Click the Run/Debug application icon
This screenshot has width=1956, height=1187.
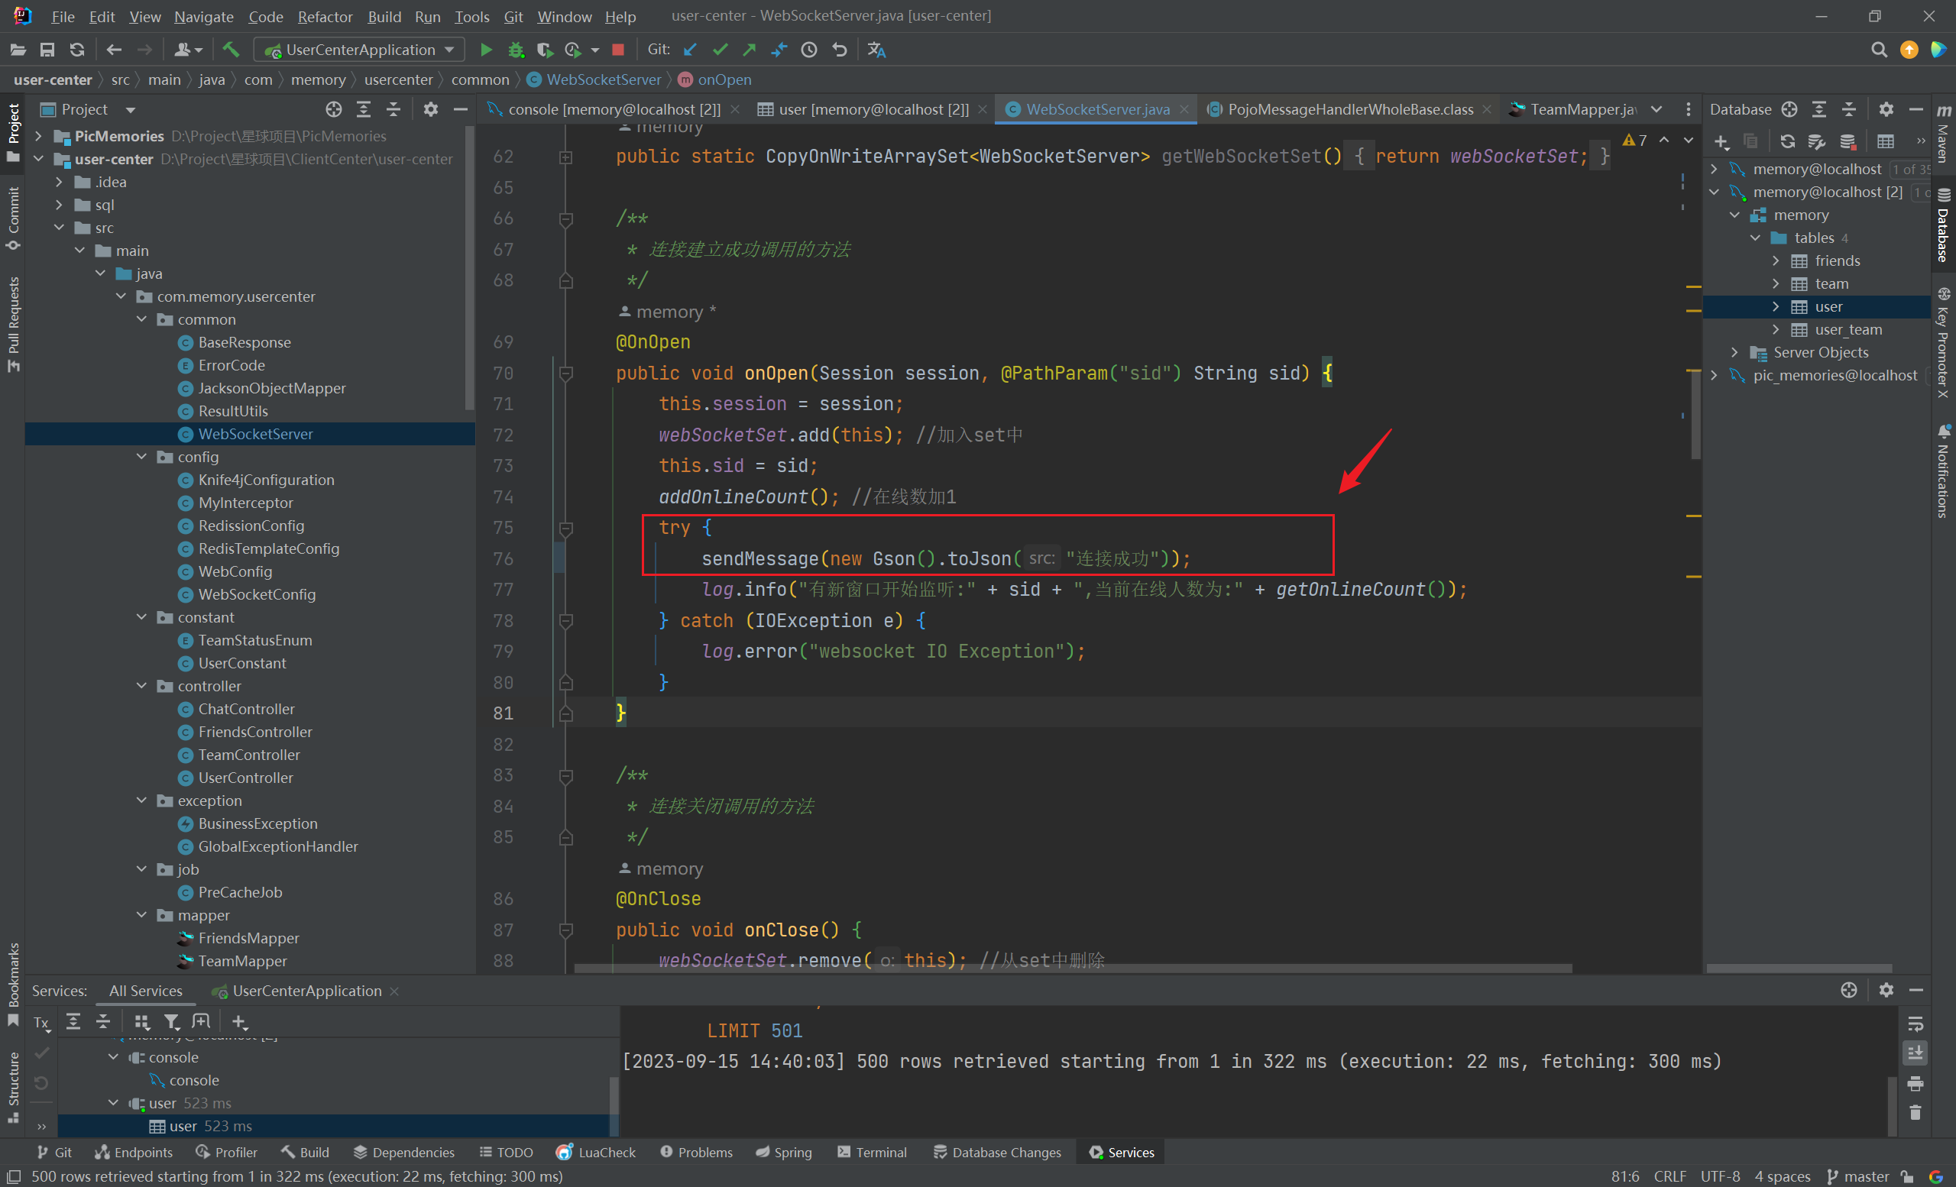coord(485,50)
